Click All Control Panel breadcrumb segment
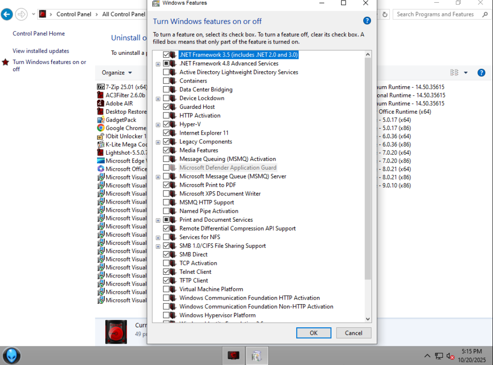This screenshot has height=365, width=493. pos(123,14)
